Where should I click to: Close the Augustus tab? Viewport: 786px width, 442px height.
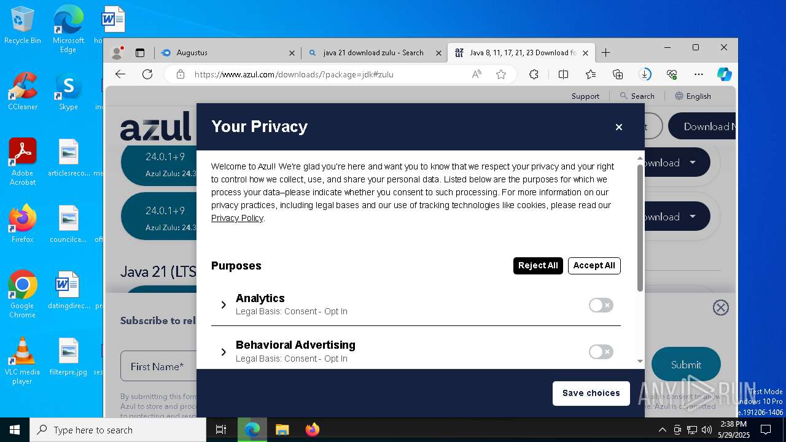(292, 53)
